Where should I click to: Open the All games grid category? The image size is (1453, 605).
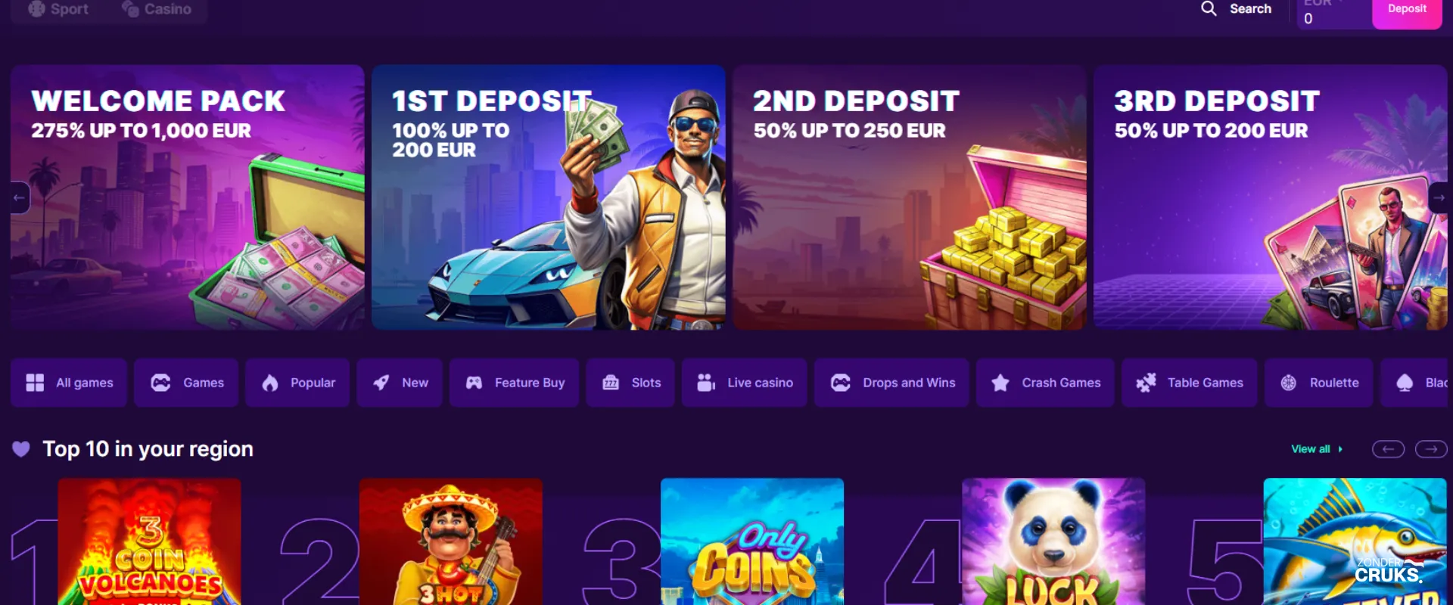69,383
